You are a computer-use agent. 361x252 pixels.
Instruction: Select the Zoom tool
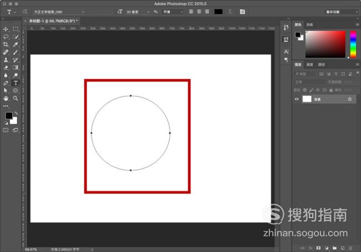16,98
